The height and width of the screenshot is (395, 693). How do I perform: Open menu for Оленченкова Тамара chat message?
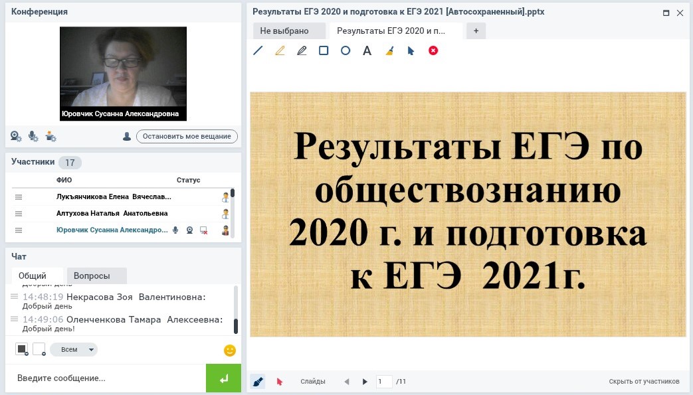(14, 319)
